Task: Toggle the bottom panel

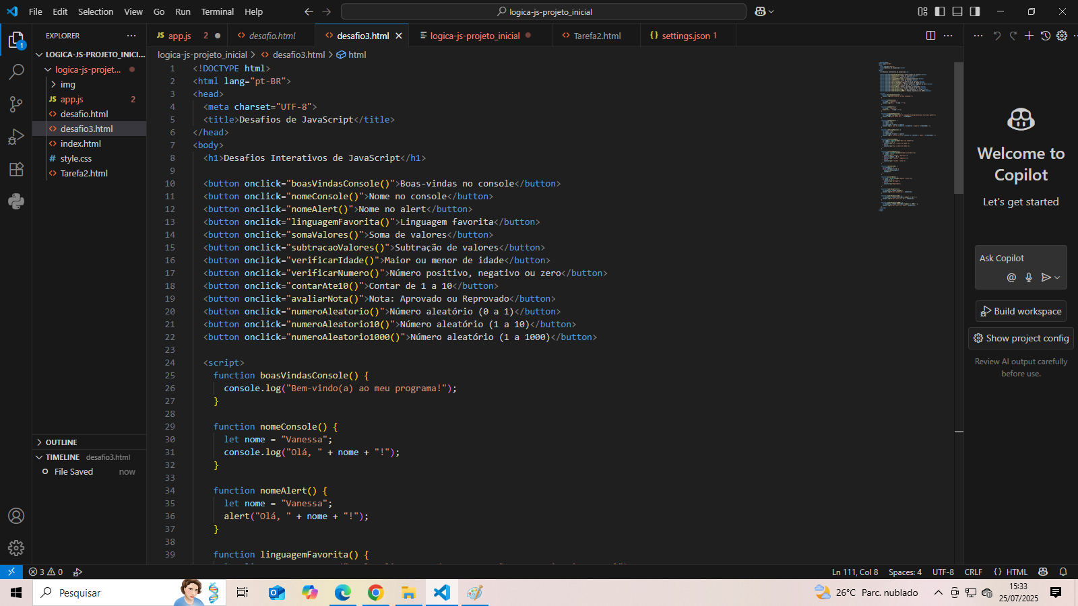Action: click(x=957, y=11)
